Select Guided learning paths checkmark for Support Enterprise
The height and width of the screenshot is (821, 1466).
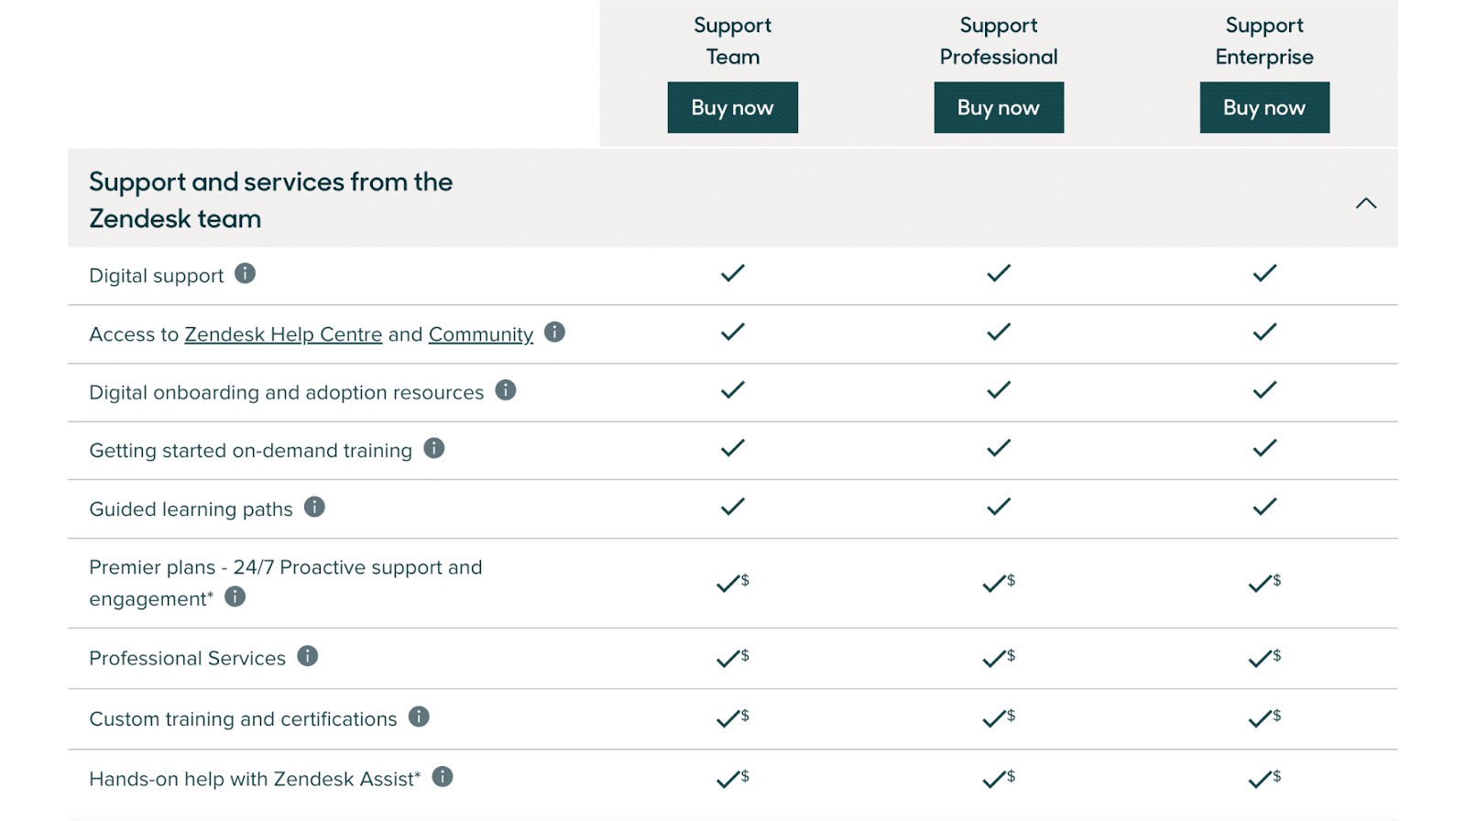[1264, 507]
